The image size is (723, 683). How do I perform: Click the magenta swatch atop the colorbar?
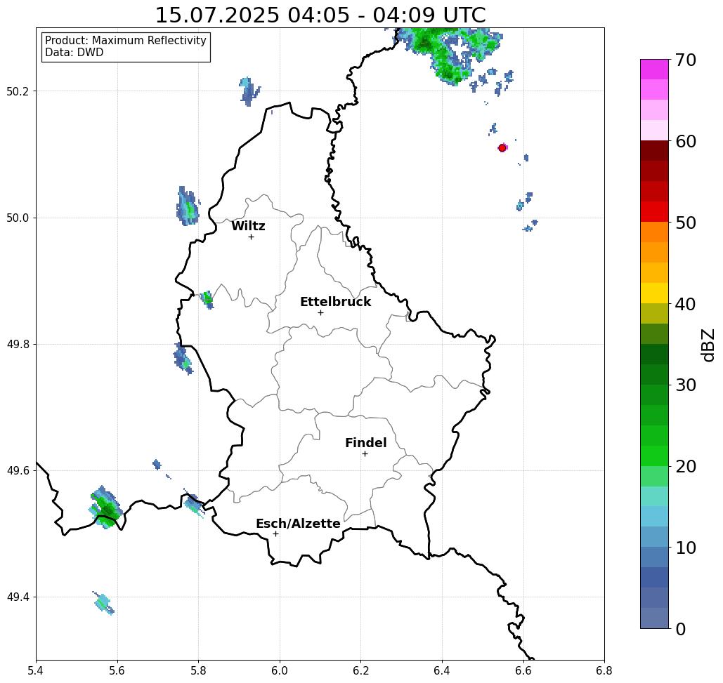(654, 69)
